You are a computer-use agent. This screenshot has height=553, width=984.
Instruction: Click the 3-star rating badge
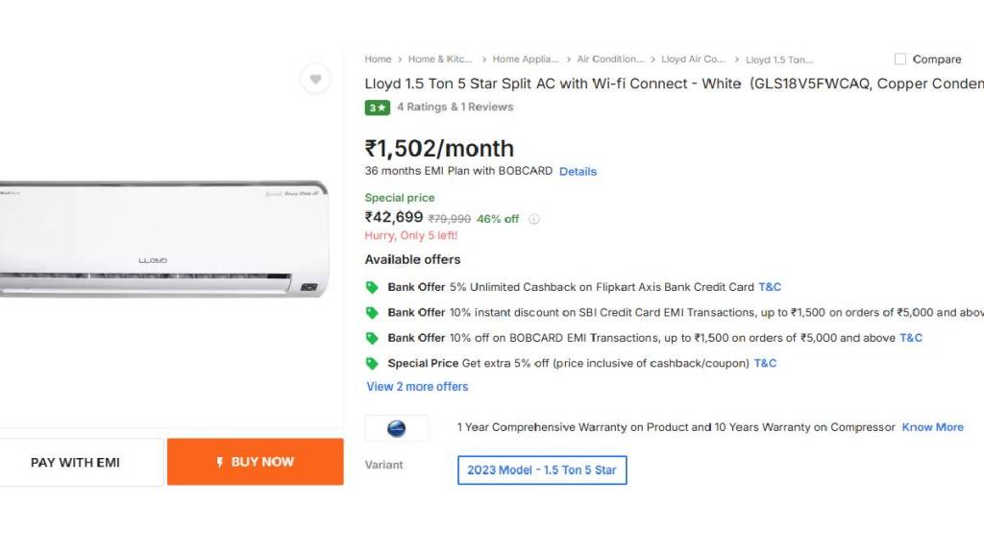377,108
